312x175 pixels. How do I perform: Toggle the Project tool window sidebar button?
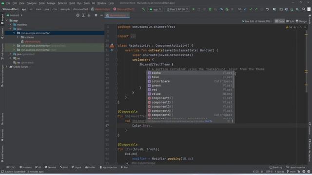coord(2,19)
